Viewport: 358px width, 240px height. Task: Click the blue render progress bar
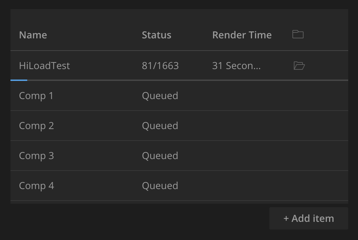pos(19,80)
